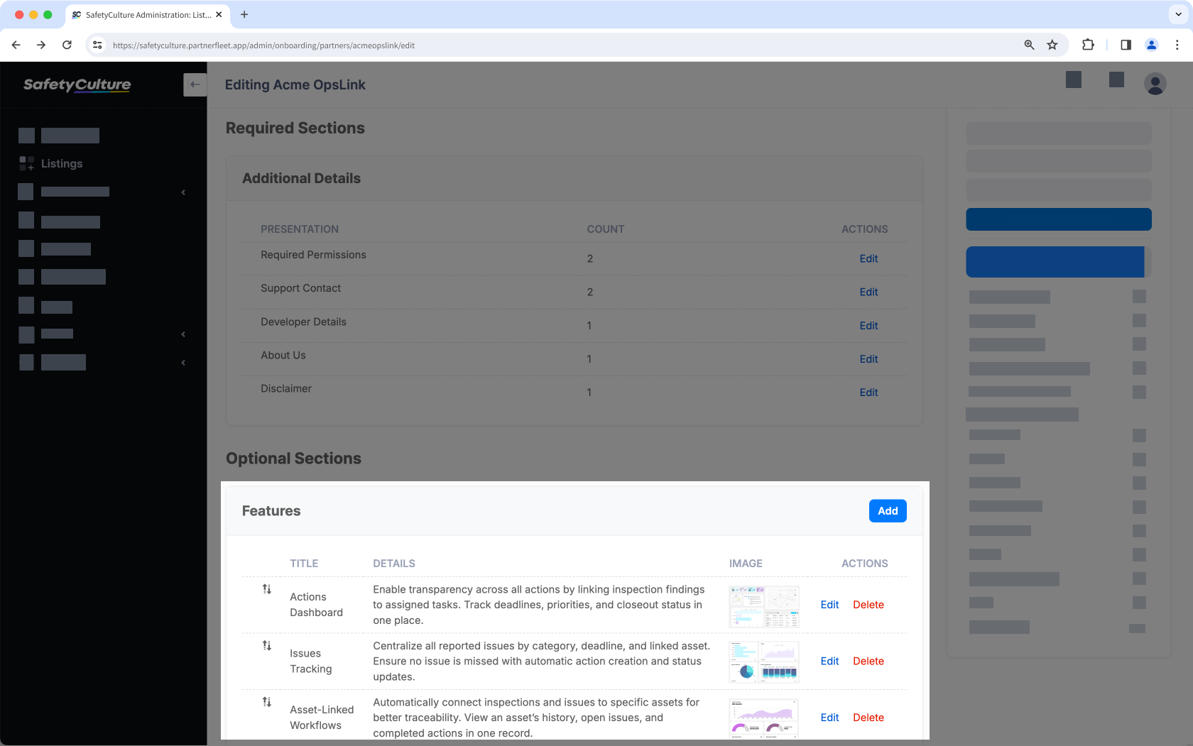Edit the About Us section
Image resolution: width=1193 pixels, height=746 pixels.
[868, 358]
